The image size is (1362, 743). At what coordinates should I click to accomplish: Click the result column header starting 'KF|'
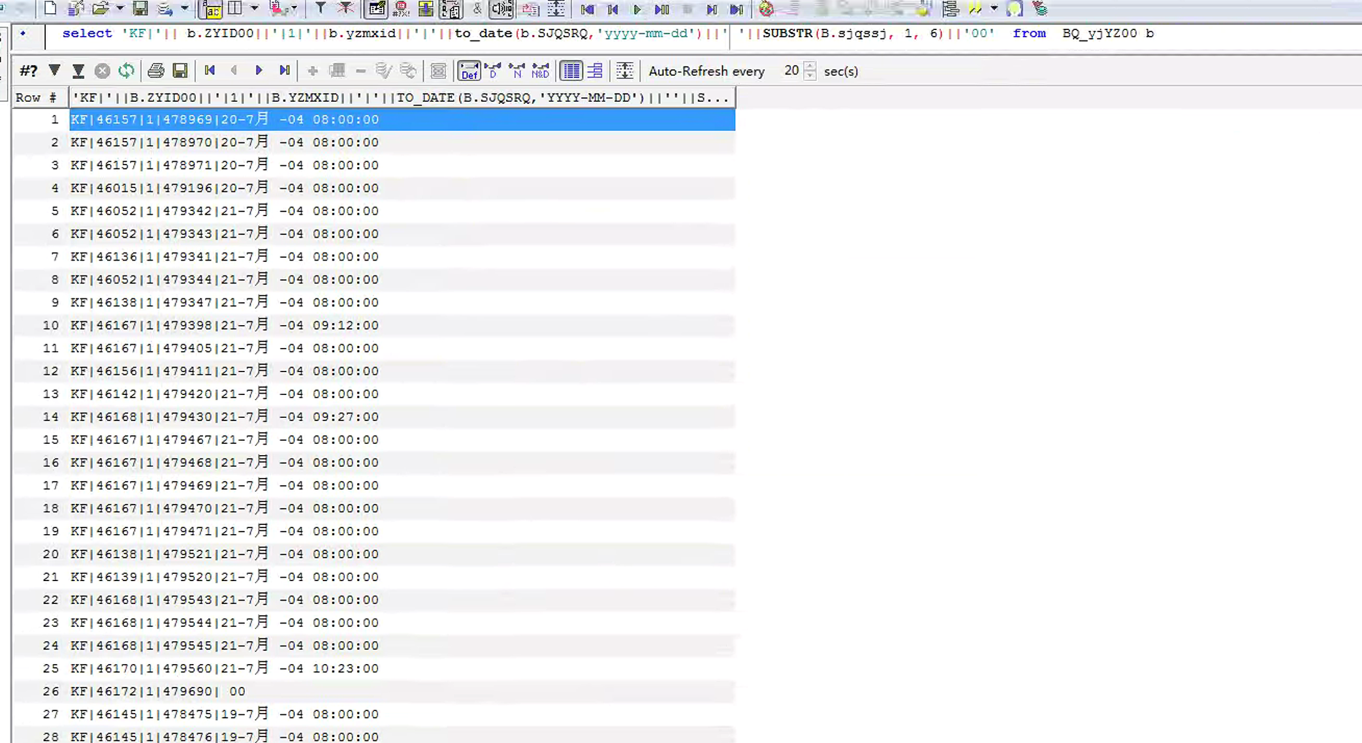coord(401,98)
